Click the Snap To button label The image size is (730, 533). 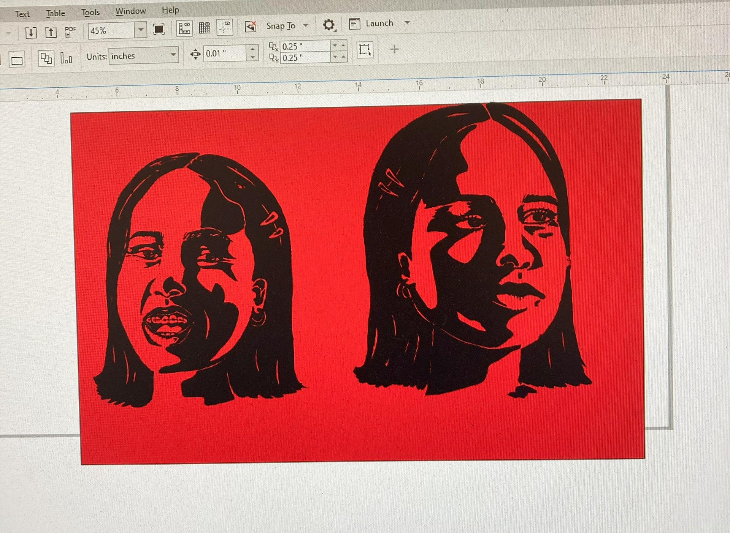click(281, 26)
